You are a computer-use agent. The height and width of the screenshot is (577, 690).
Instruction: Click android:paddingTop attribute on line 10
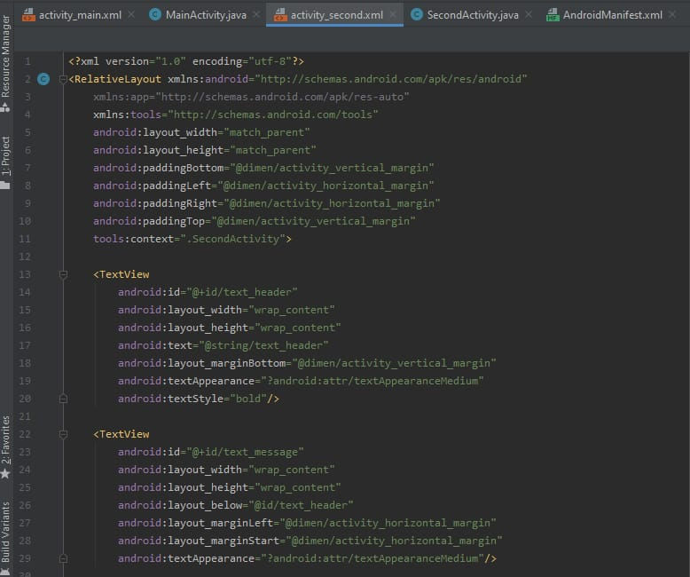(x=254, y=221)
